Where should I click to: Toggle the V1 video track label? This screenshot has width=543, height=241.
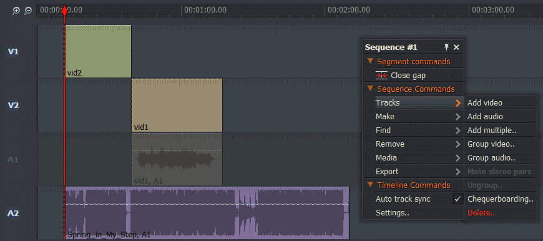pos(13,52)
